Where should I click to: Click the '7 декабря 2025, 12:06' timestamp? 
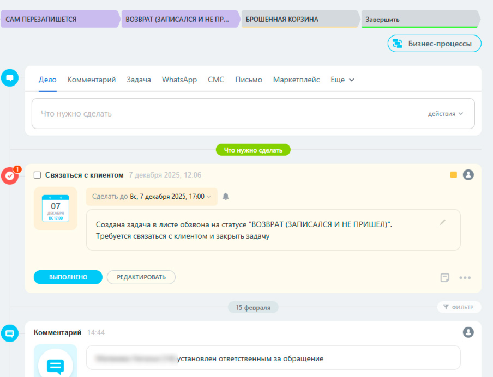click(x=165, y=175)
